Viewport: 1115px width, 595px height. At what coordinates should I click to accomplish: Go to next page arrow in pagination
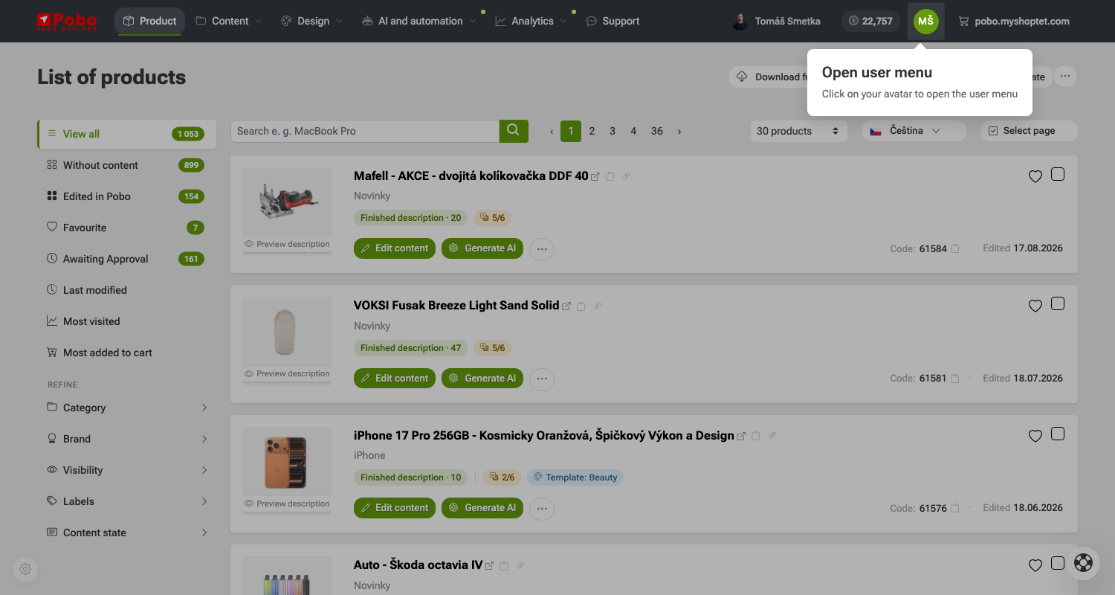679,132
